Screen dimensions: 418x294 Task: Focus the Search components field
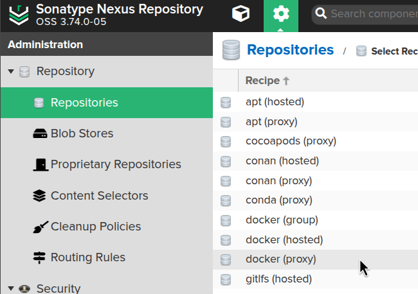pos(365,13)
